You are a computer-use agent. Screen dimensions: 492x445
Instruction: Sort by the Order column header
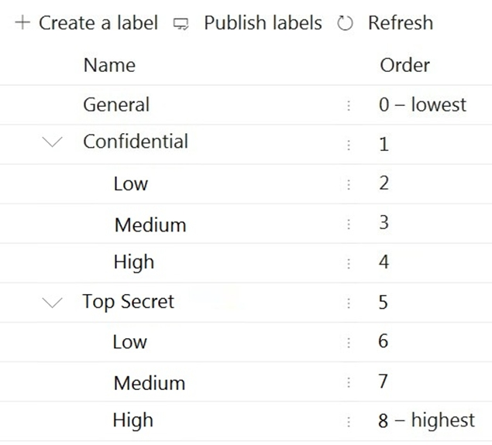pyautogui.click(x=404, y=66)
